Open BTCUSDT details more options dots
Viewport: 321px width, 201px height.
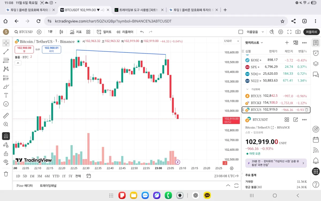304,120
